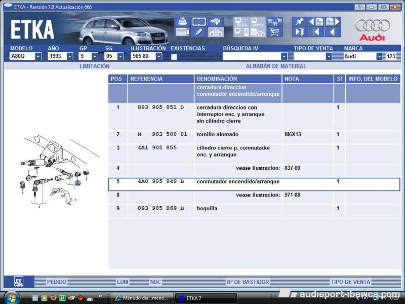This screenshot has height=304, width=405.
Task: Click the REFERENCIA column header
Action: point(160,79)
